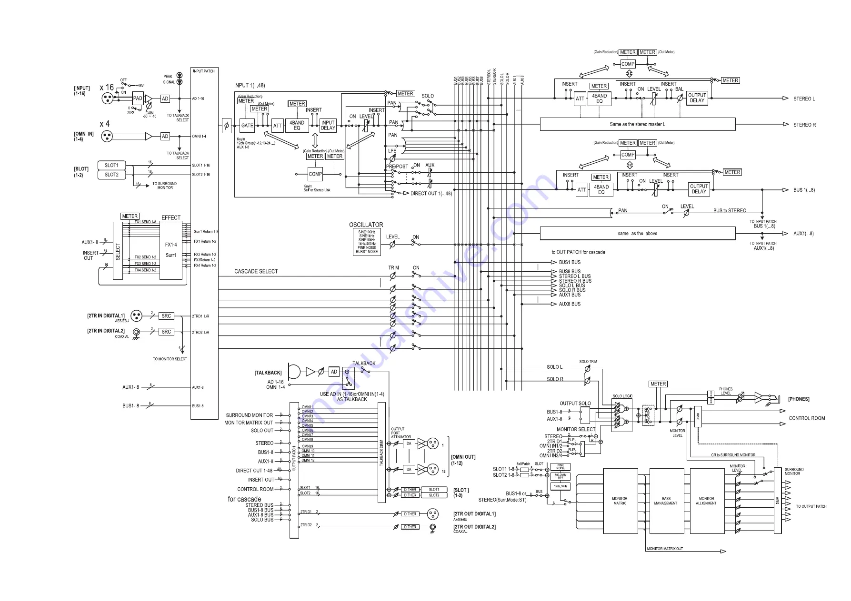Click the 'same as the above' box
The height and width of the screenshot is (601, 851).
click(x=638, y=233)
